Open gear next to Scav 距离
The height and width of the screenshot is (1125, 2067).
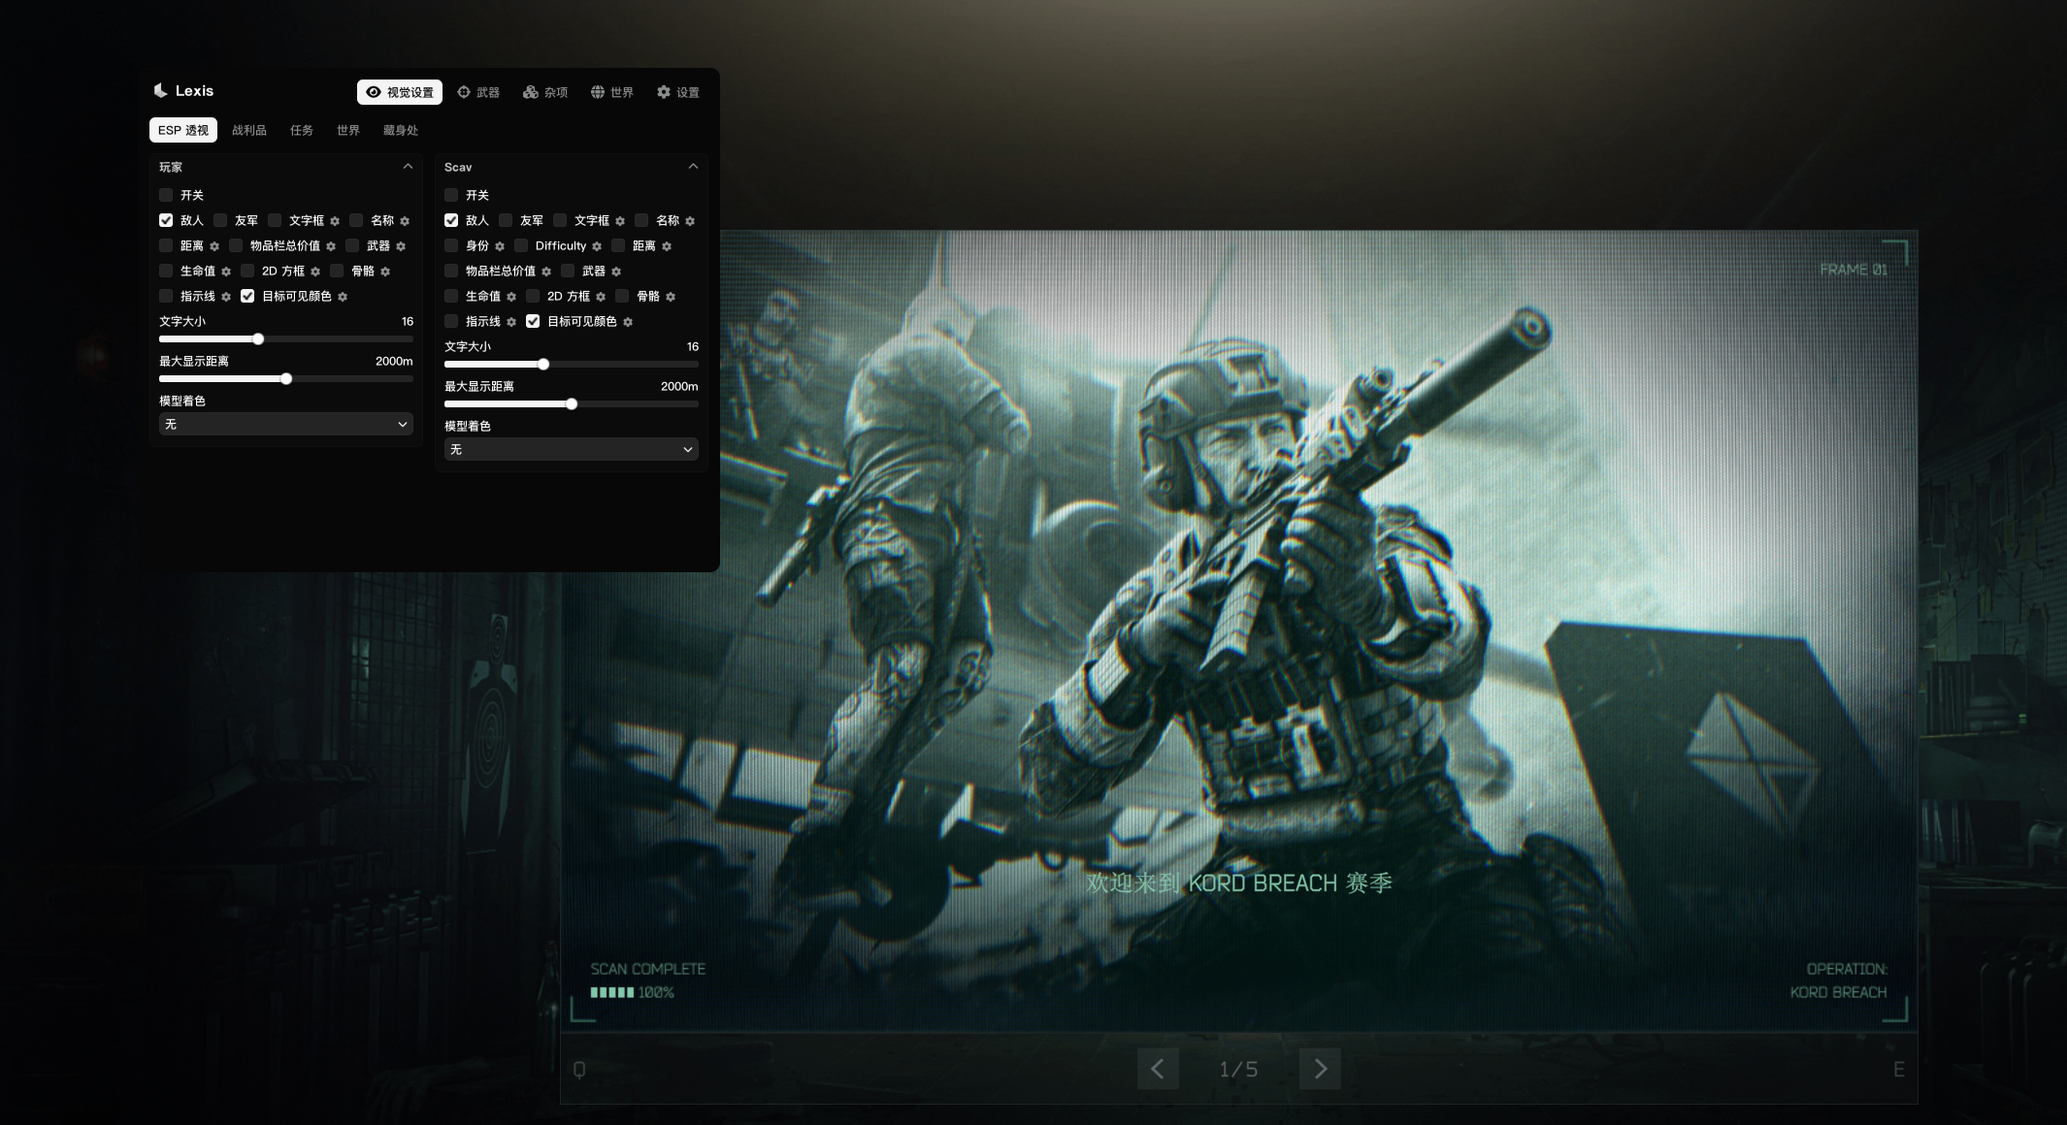coord(667,246)
